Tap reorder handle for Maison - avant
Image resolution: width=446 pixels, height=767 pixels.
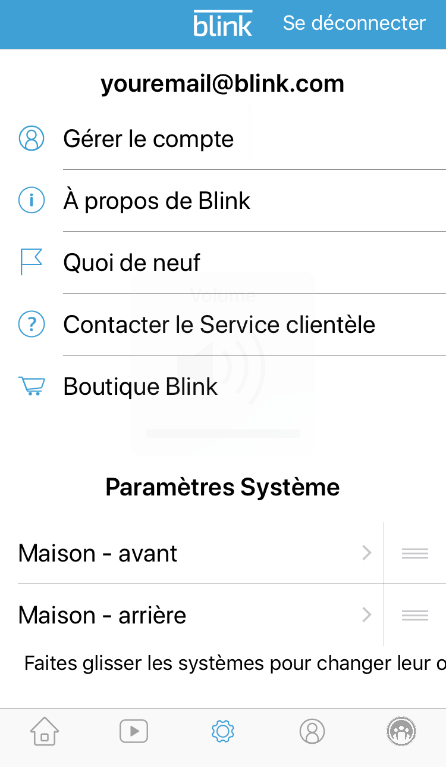click(415, 553)
